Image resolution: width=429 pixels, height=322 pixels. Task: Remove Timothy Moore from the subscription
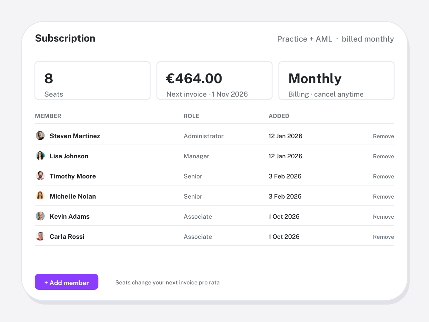click(383, 176)
